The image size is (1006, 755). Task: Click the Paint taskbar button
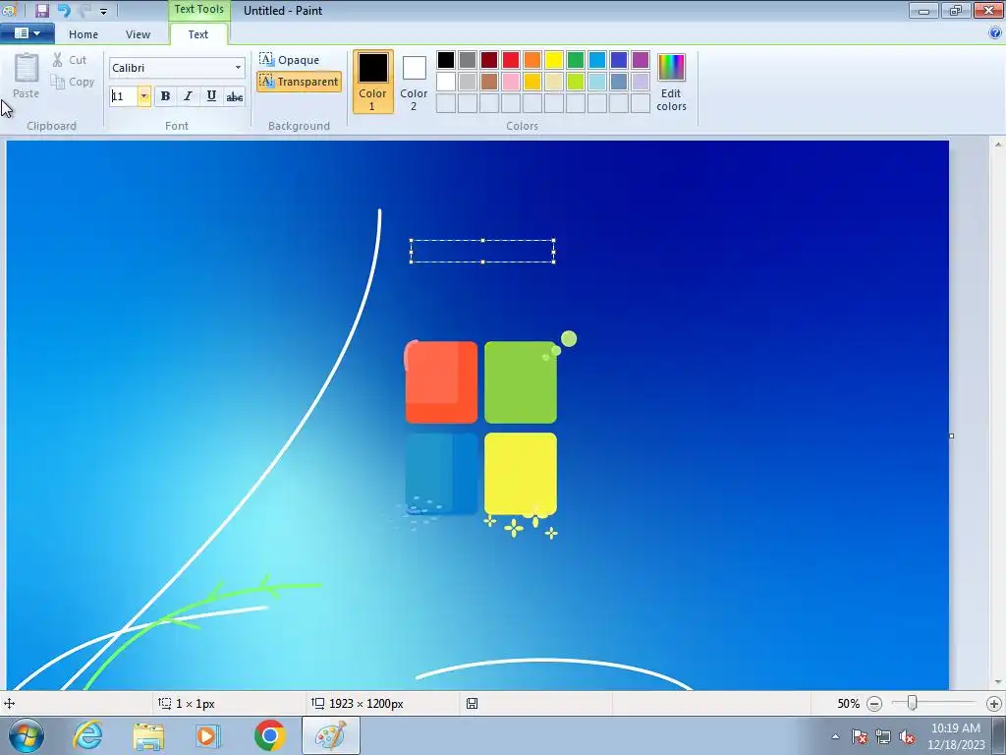pos(331,735)
